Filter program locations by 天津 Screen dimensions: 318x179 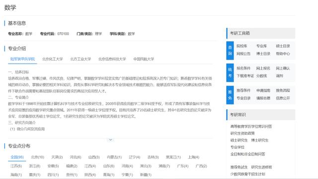tap(57, 157)
